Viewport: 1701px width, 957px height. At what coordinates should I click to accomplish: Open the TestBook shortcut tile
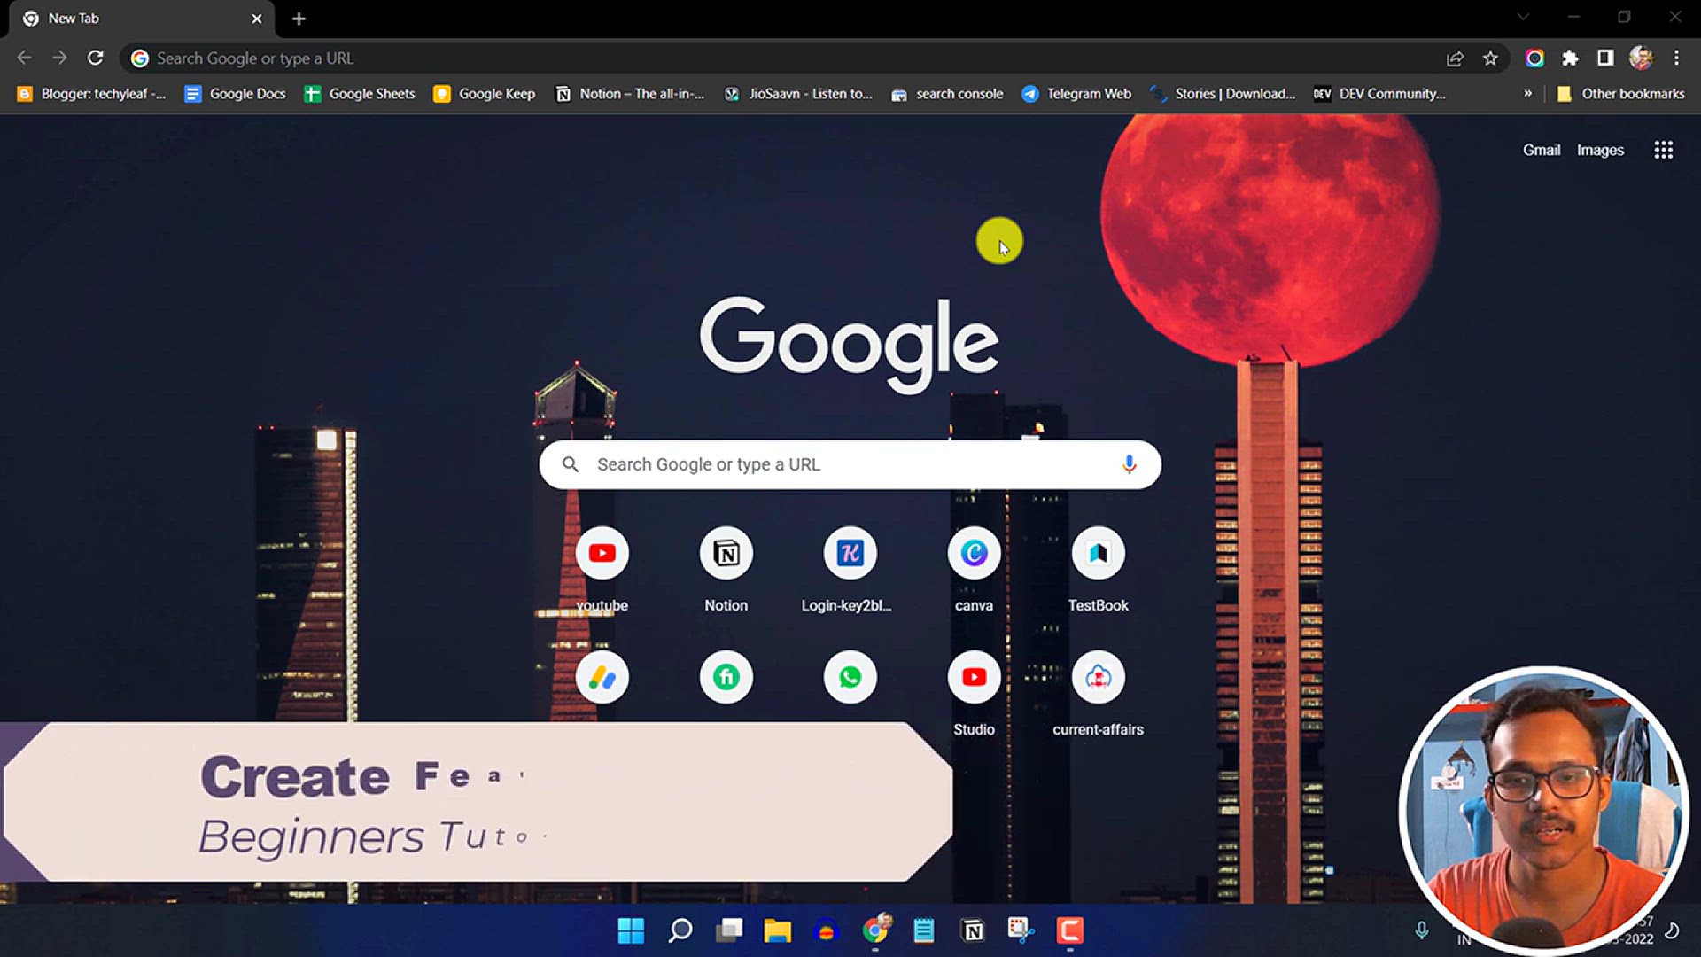[x=1099, y=554]
